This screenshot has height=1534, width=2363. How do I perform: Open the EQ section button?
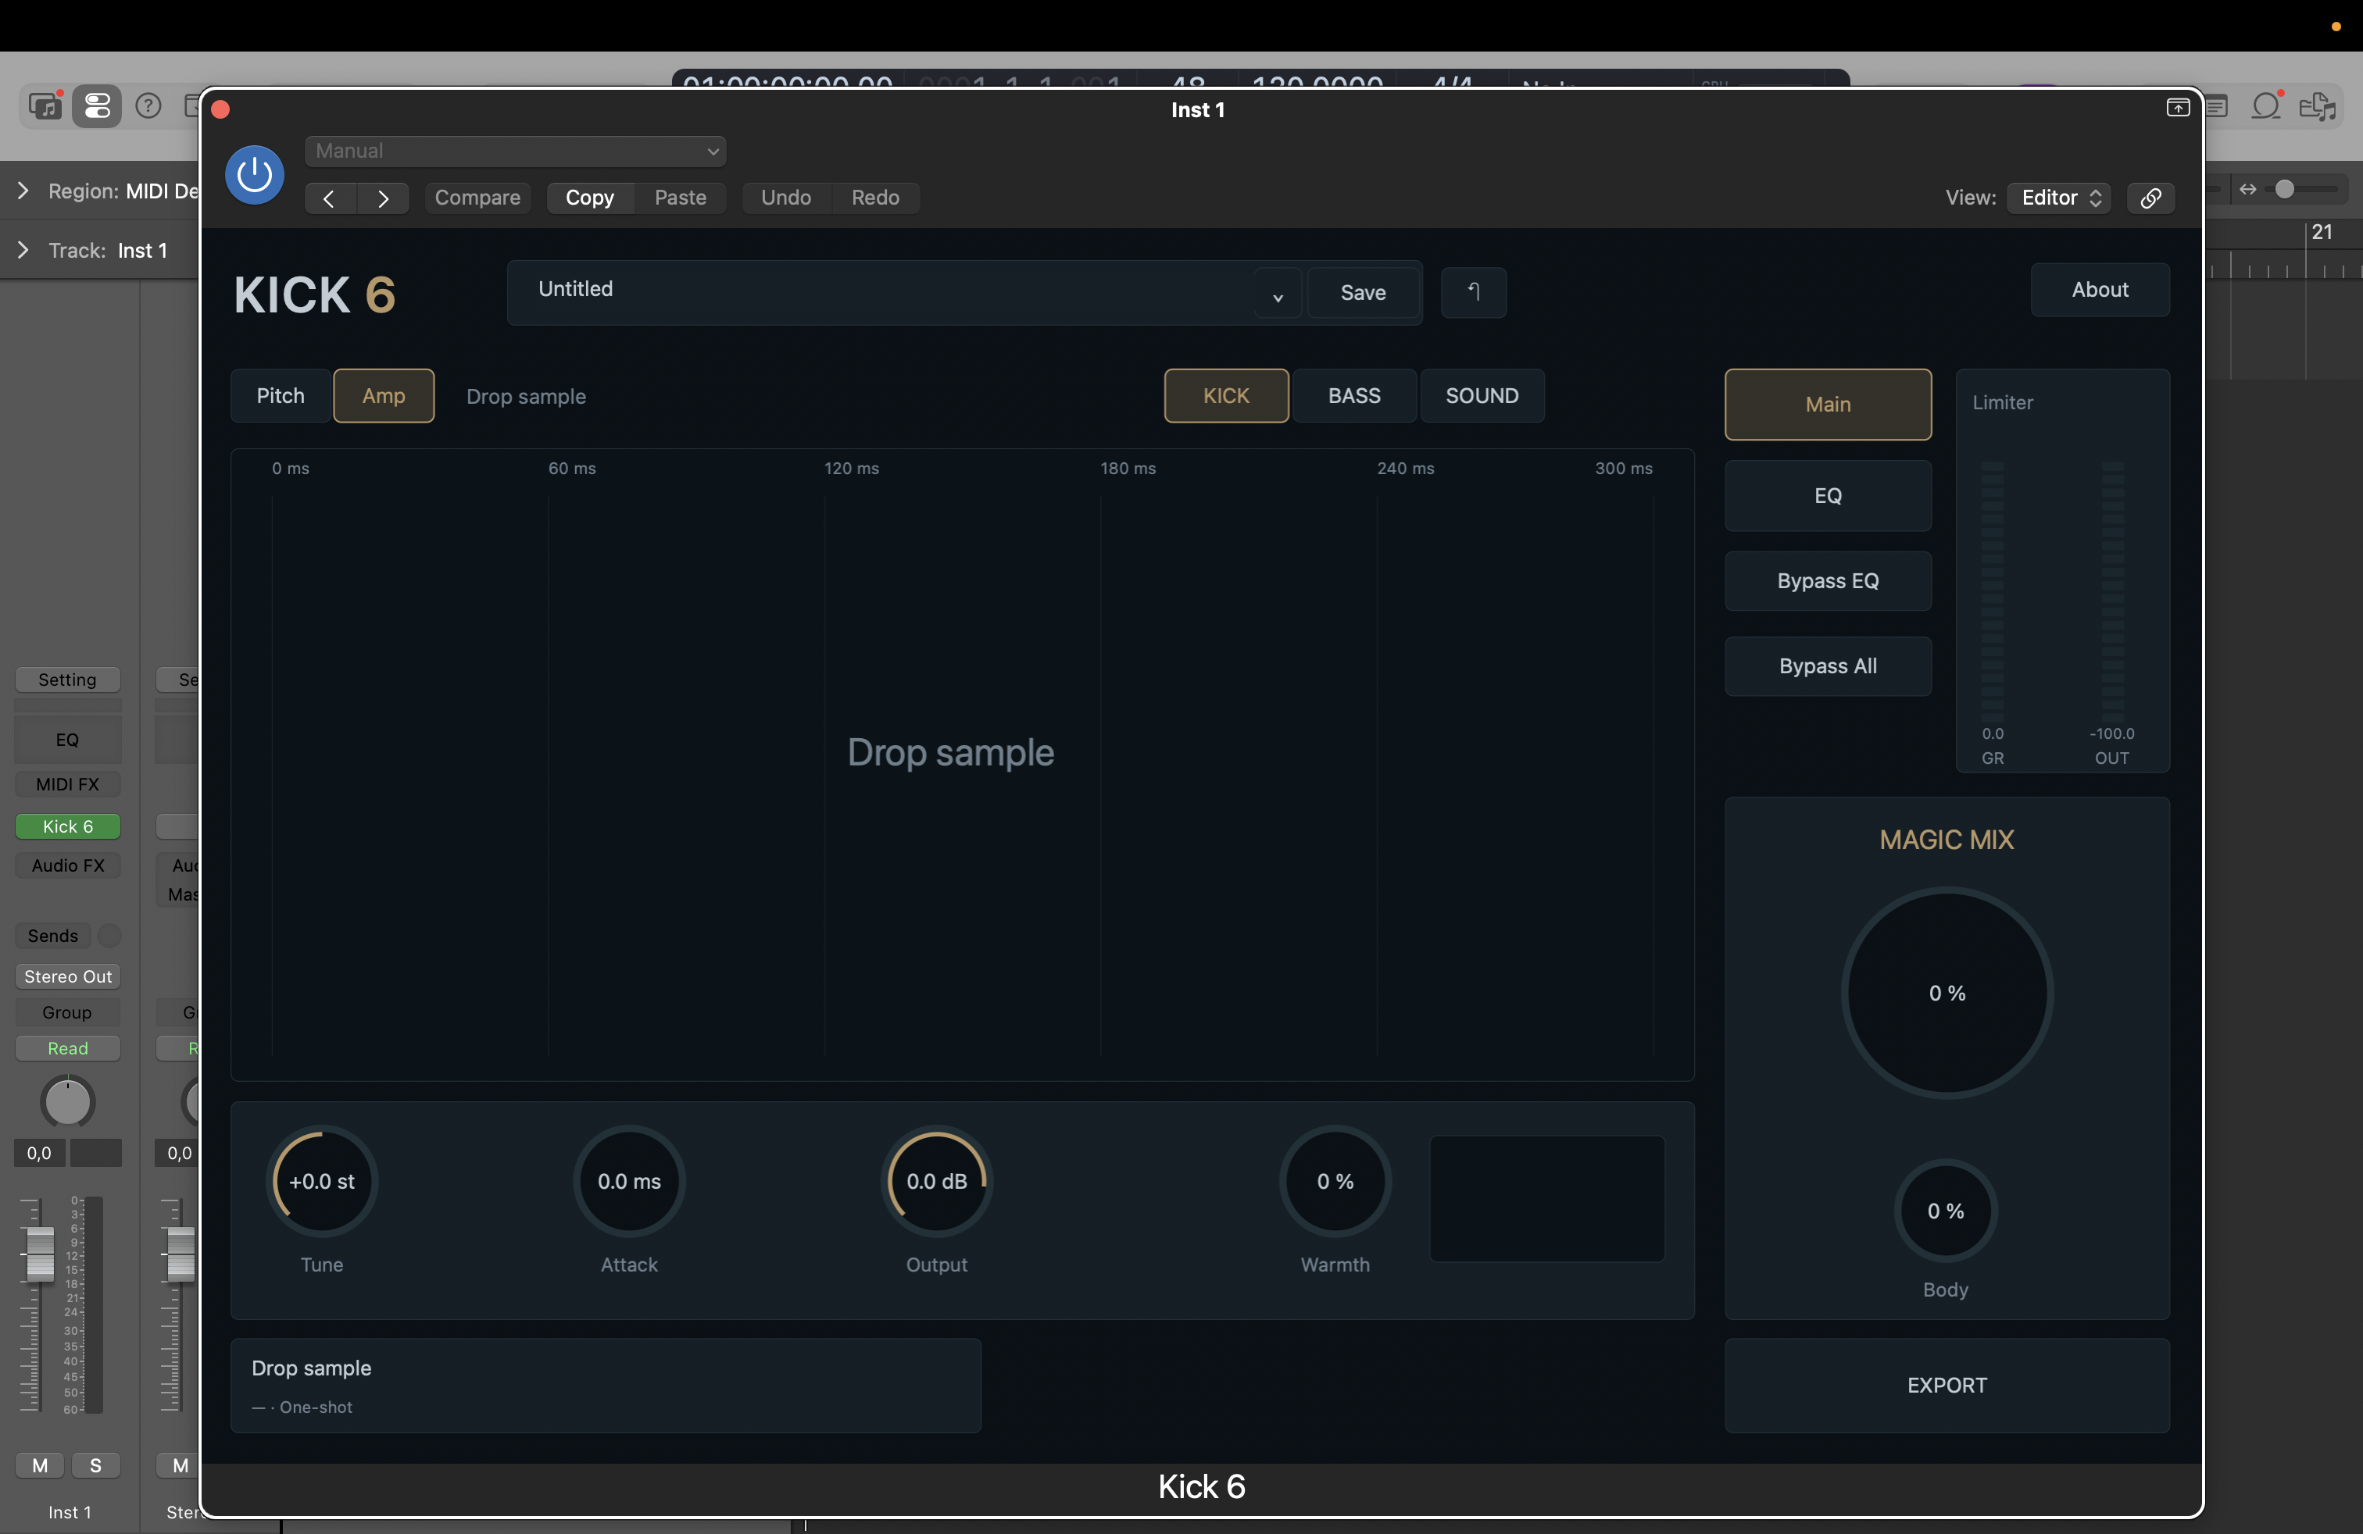[x=1827, y=496]
